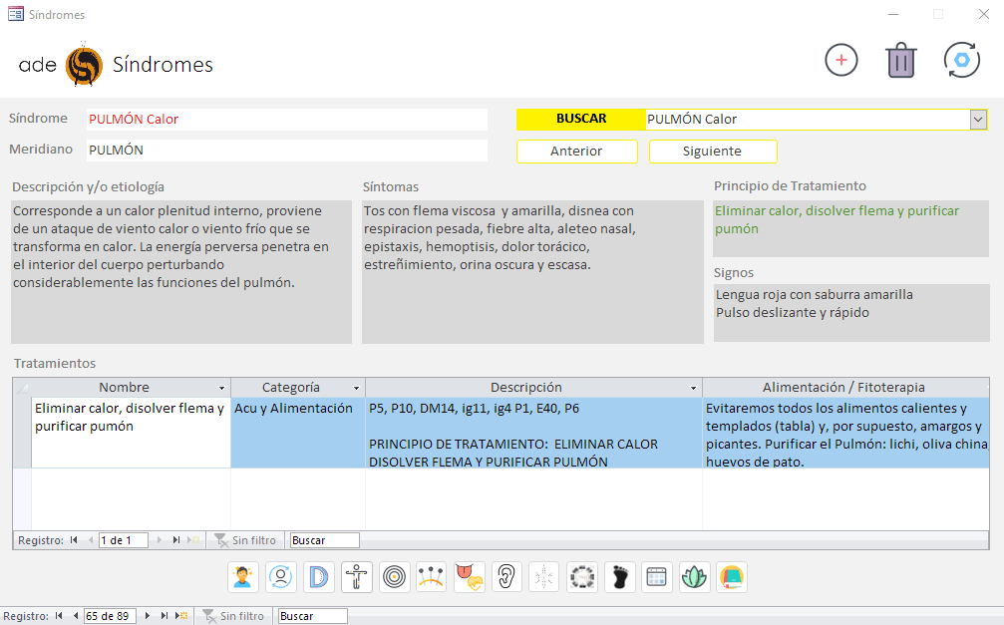Click the Siguiente button
1004x625 pixels.
coord(712,152)
